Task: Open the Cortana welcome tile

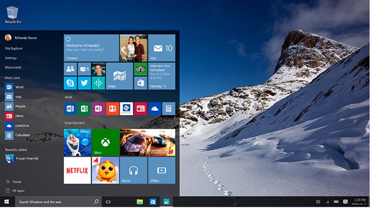Action: 91,48
